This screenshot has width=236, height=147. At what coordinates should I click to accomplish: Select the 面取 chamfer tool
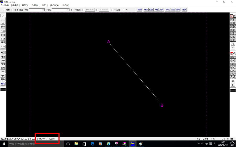point(3,68)
